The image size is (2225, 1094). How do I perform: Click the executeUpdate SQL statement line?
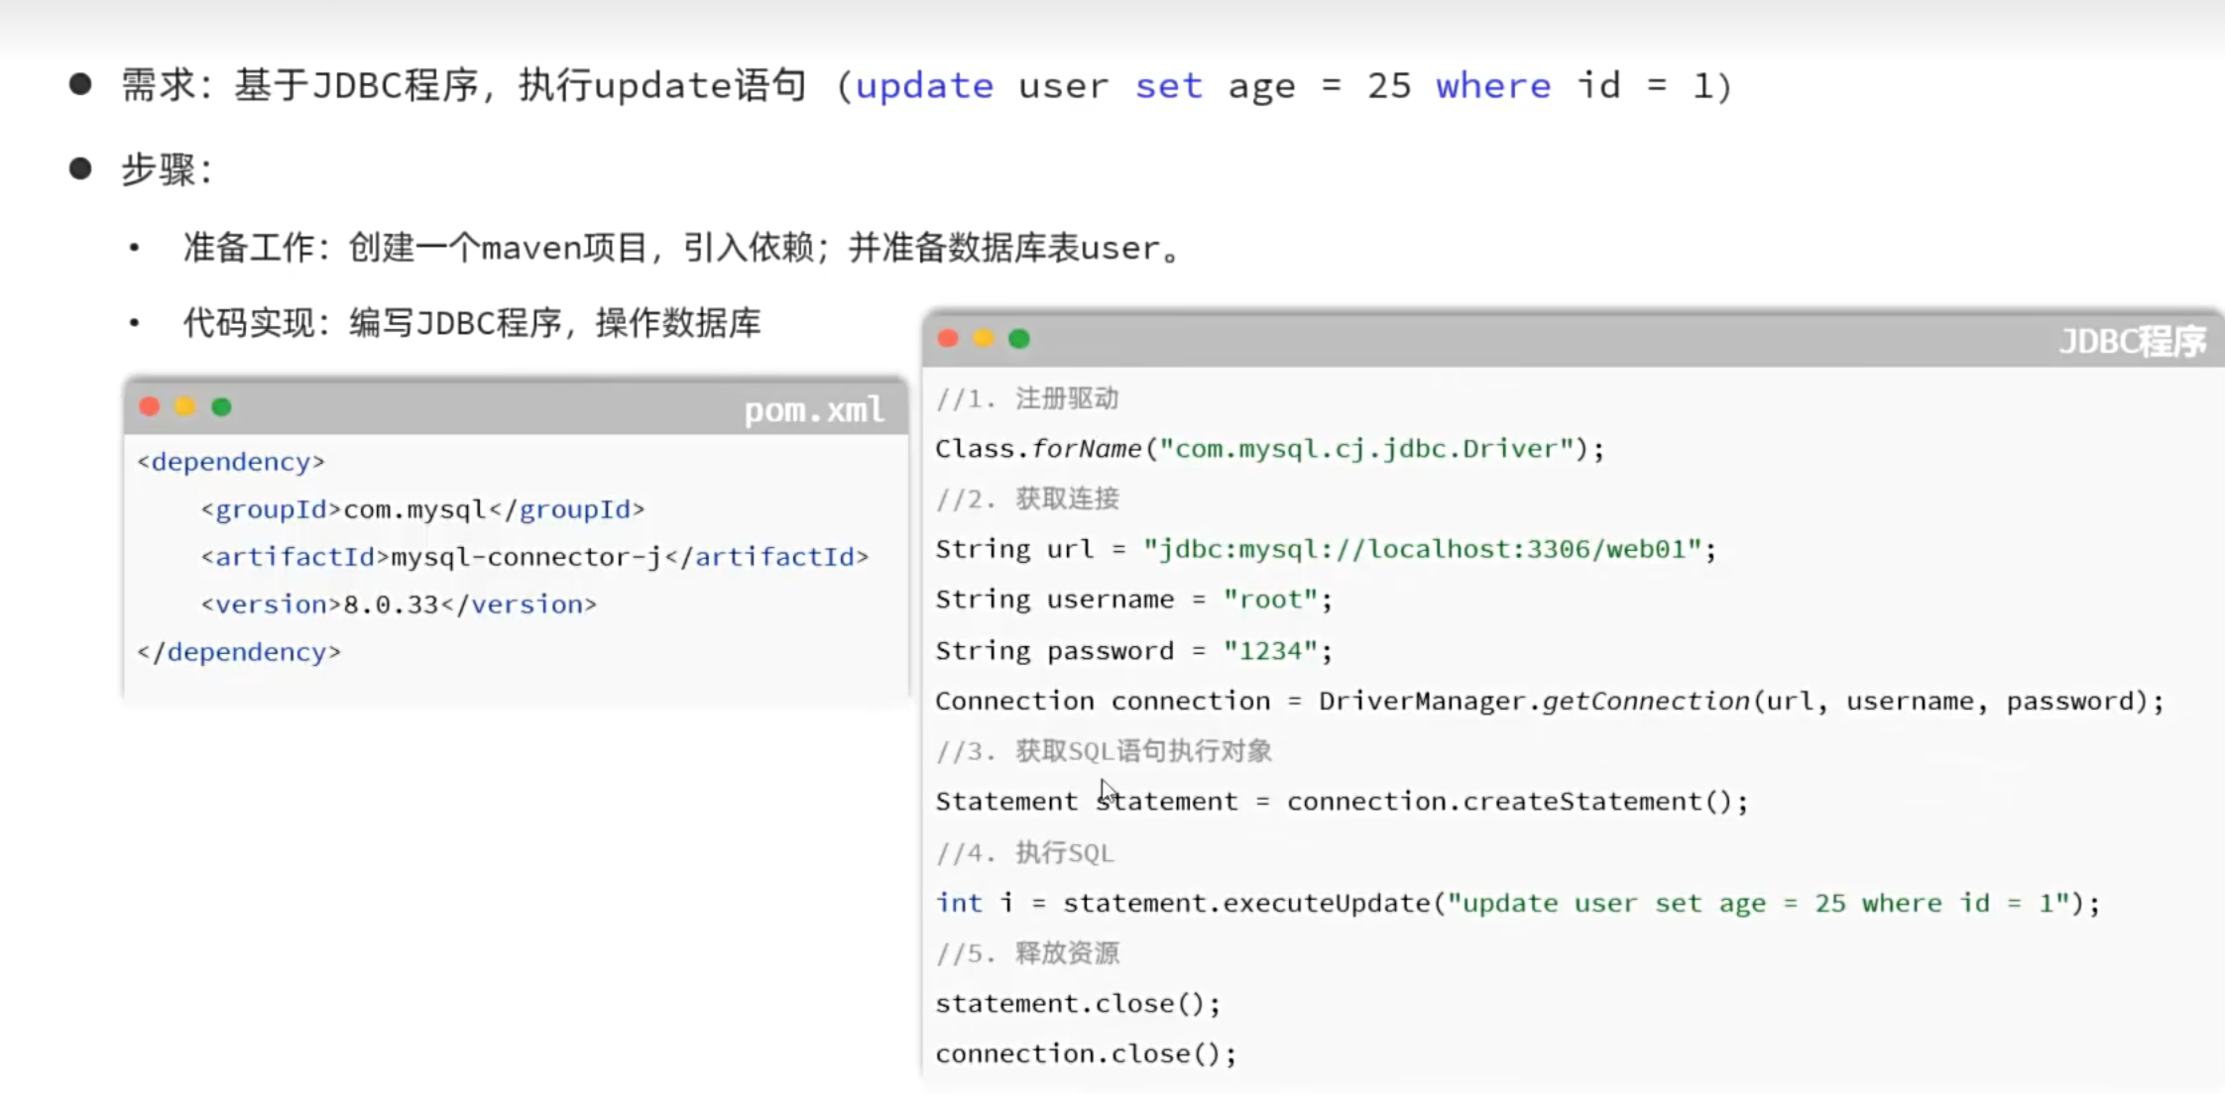(x=1517, y=904)
